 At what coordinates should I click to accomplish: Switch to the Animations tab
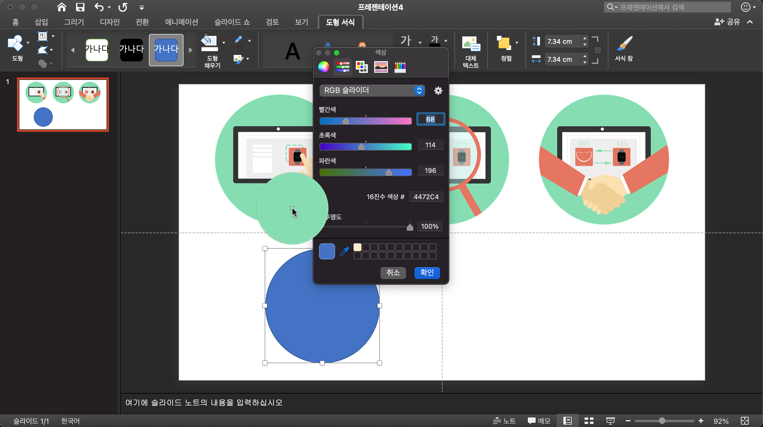pos(181,22)
